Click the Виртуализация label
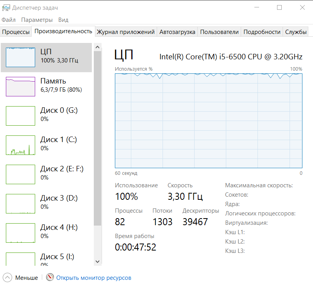The image size is (313, 288). coord(246,223)
